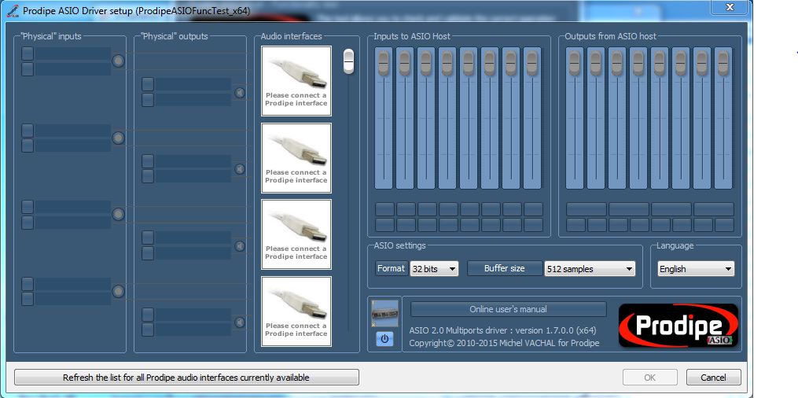Click the first wide button under the output faders
Screen dimensions: 798x398
[587, 209]
